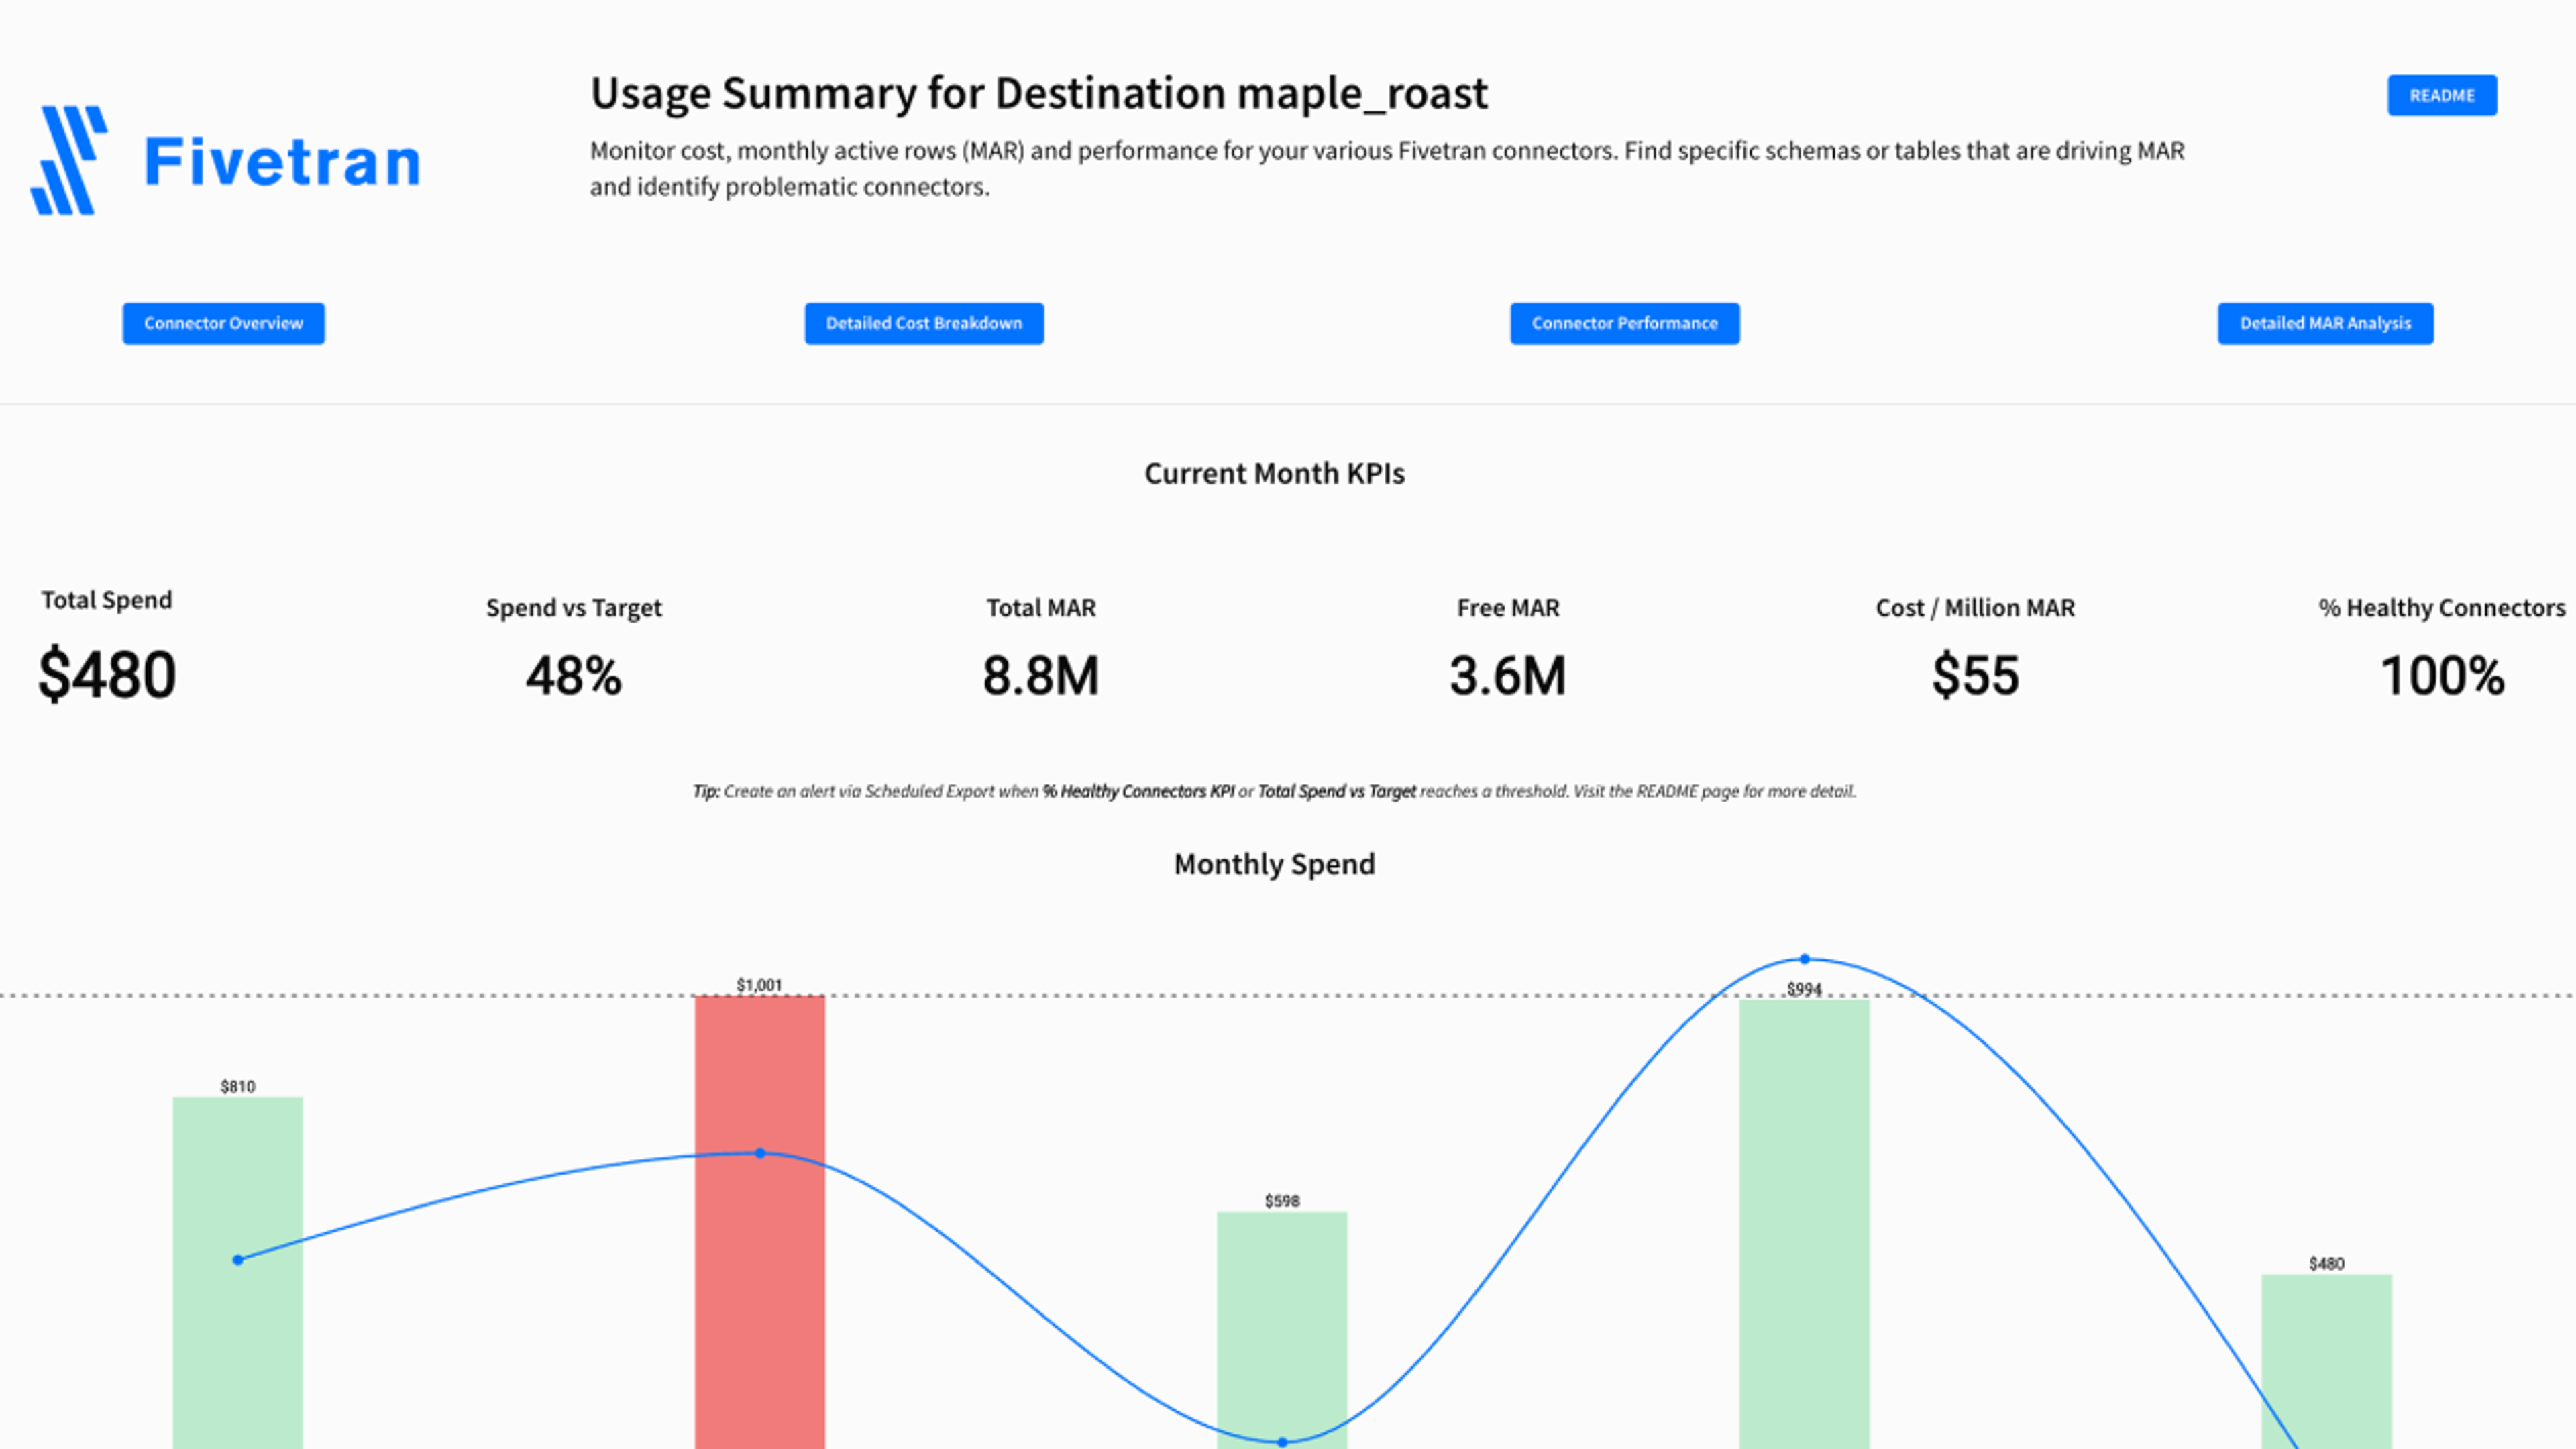
Task: Click the Total MAR value 8.8M
Action: pyautogui.click(x=1040, y=676)
